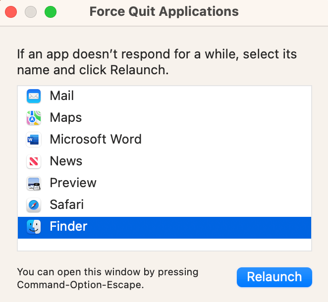The height and width of the screenshot is (302, 328).
Task: Click the grey minimize window button
Action: click(x=31, y=12)
